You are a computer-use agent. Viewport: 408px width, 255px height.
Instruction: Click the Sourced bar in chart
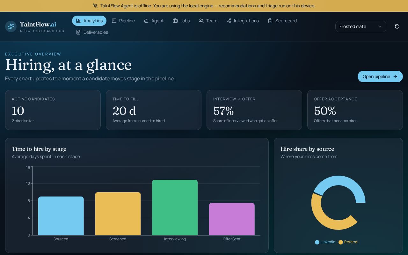click(x=61, y=216)
